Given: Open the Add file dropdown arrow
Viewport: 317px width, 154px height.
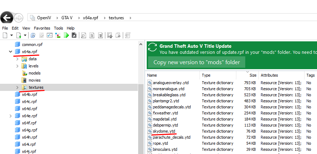Looking at the screenshot, I should click(25, 36).
